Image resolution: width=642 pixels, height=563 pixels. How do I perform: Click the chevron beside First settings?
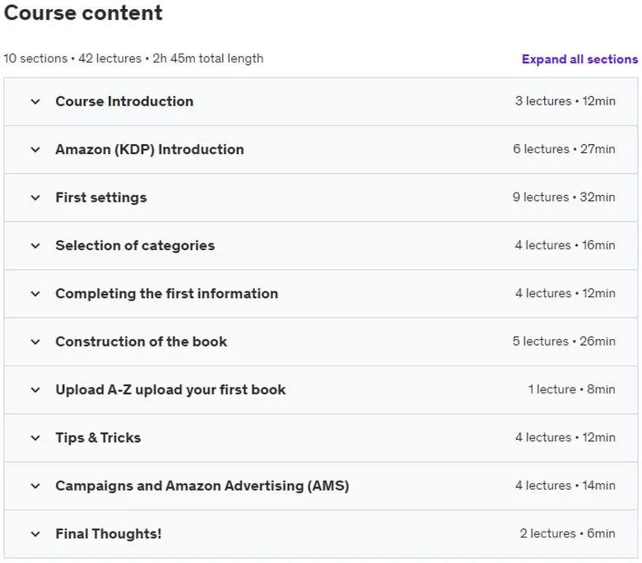tap(35, 198)
